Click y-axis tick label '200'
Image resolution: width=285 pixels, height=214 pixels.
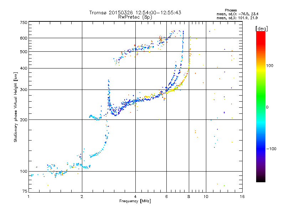pos(24,120)
